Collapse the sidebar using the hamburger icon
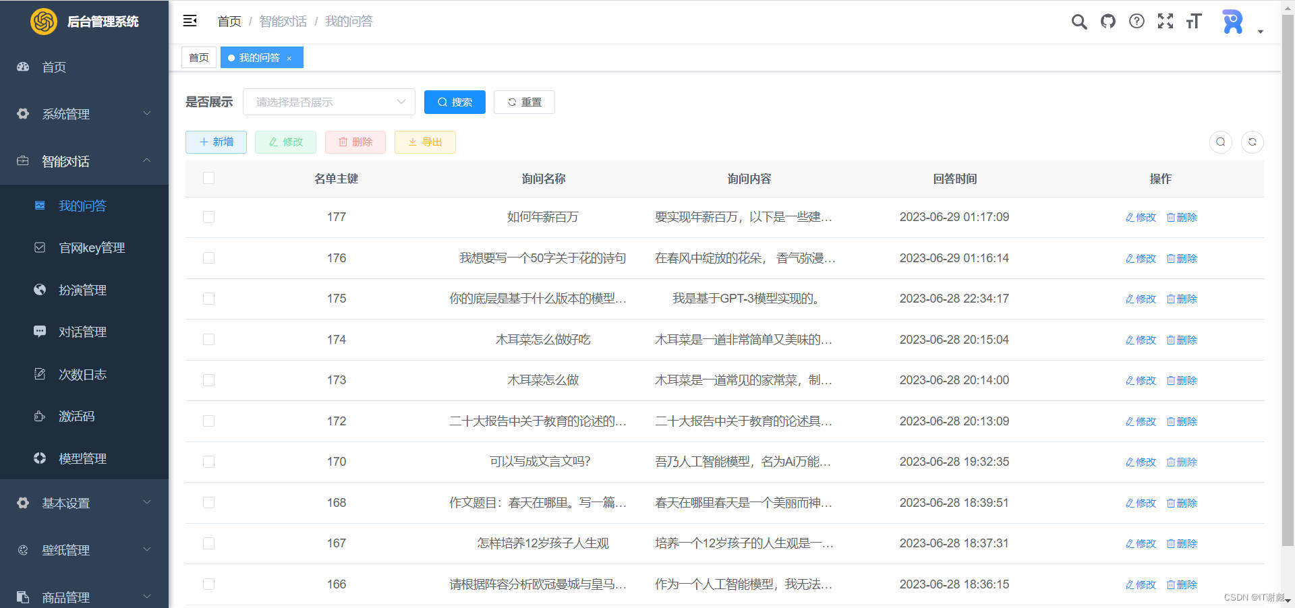The image size is (1295, 608). click(190, 21)
